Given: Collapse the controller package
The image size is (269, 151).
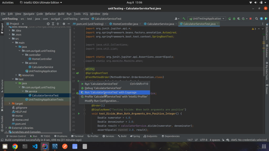Looking at the screenshot, I should click(23, 55).
